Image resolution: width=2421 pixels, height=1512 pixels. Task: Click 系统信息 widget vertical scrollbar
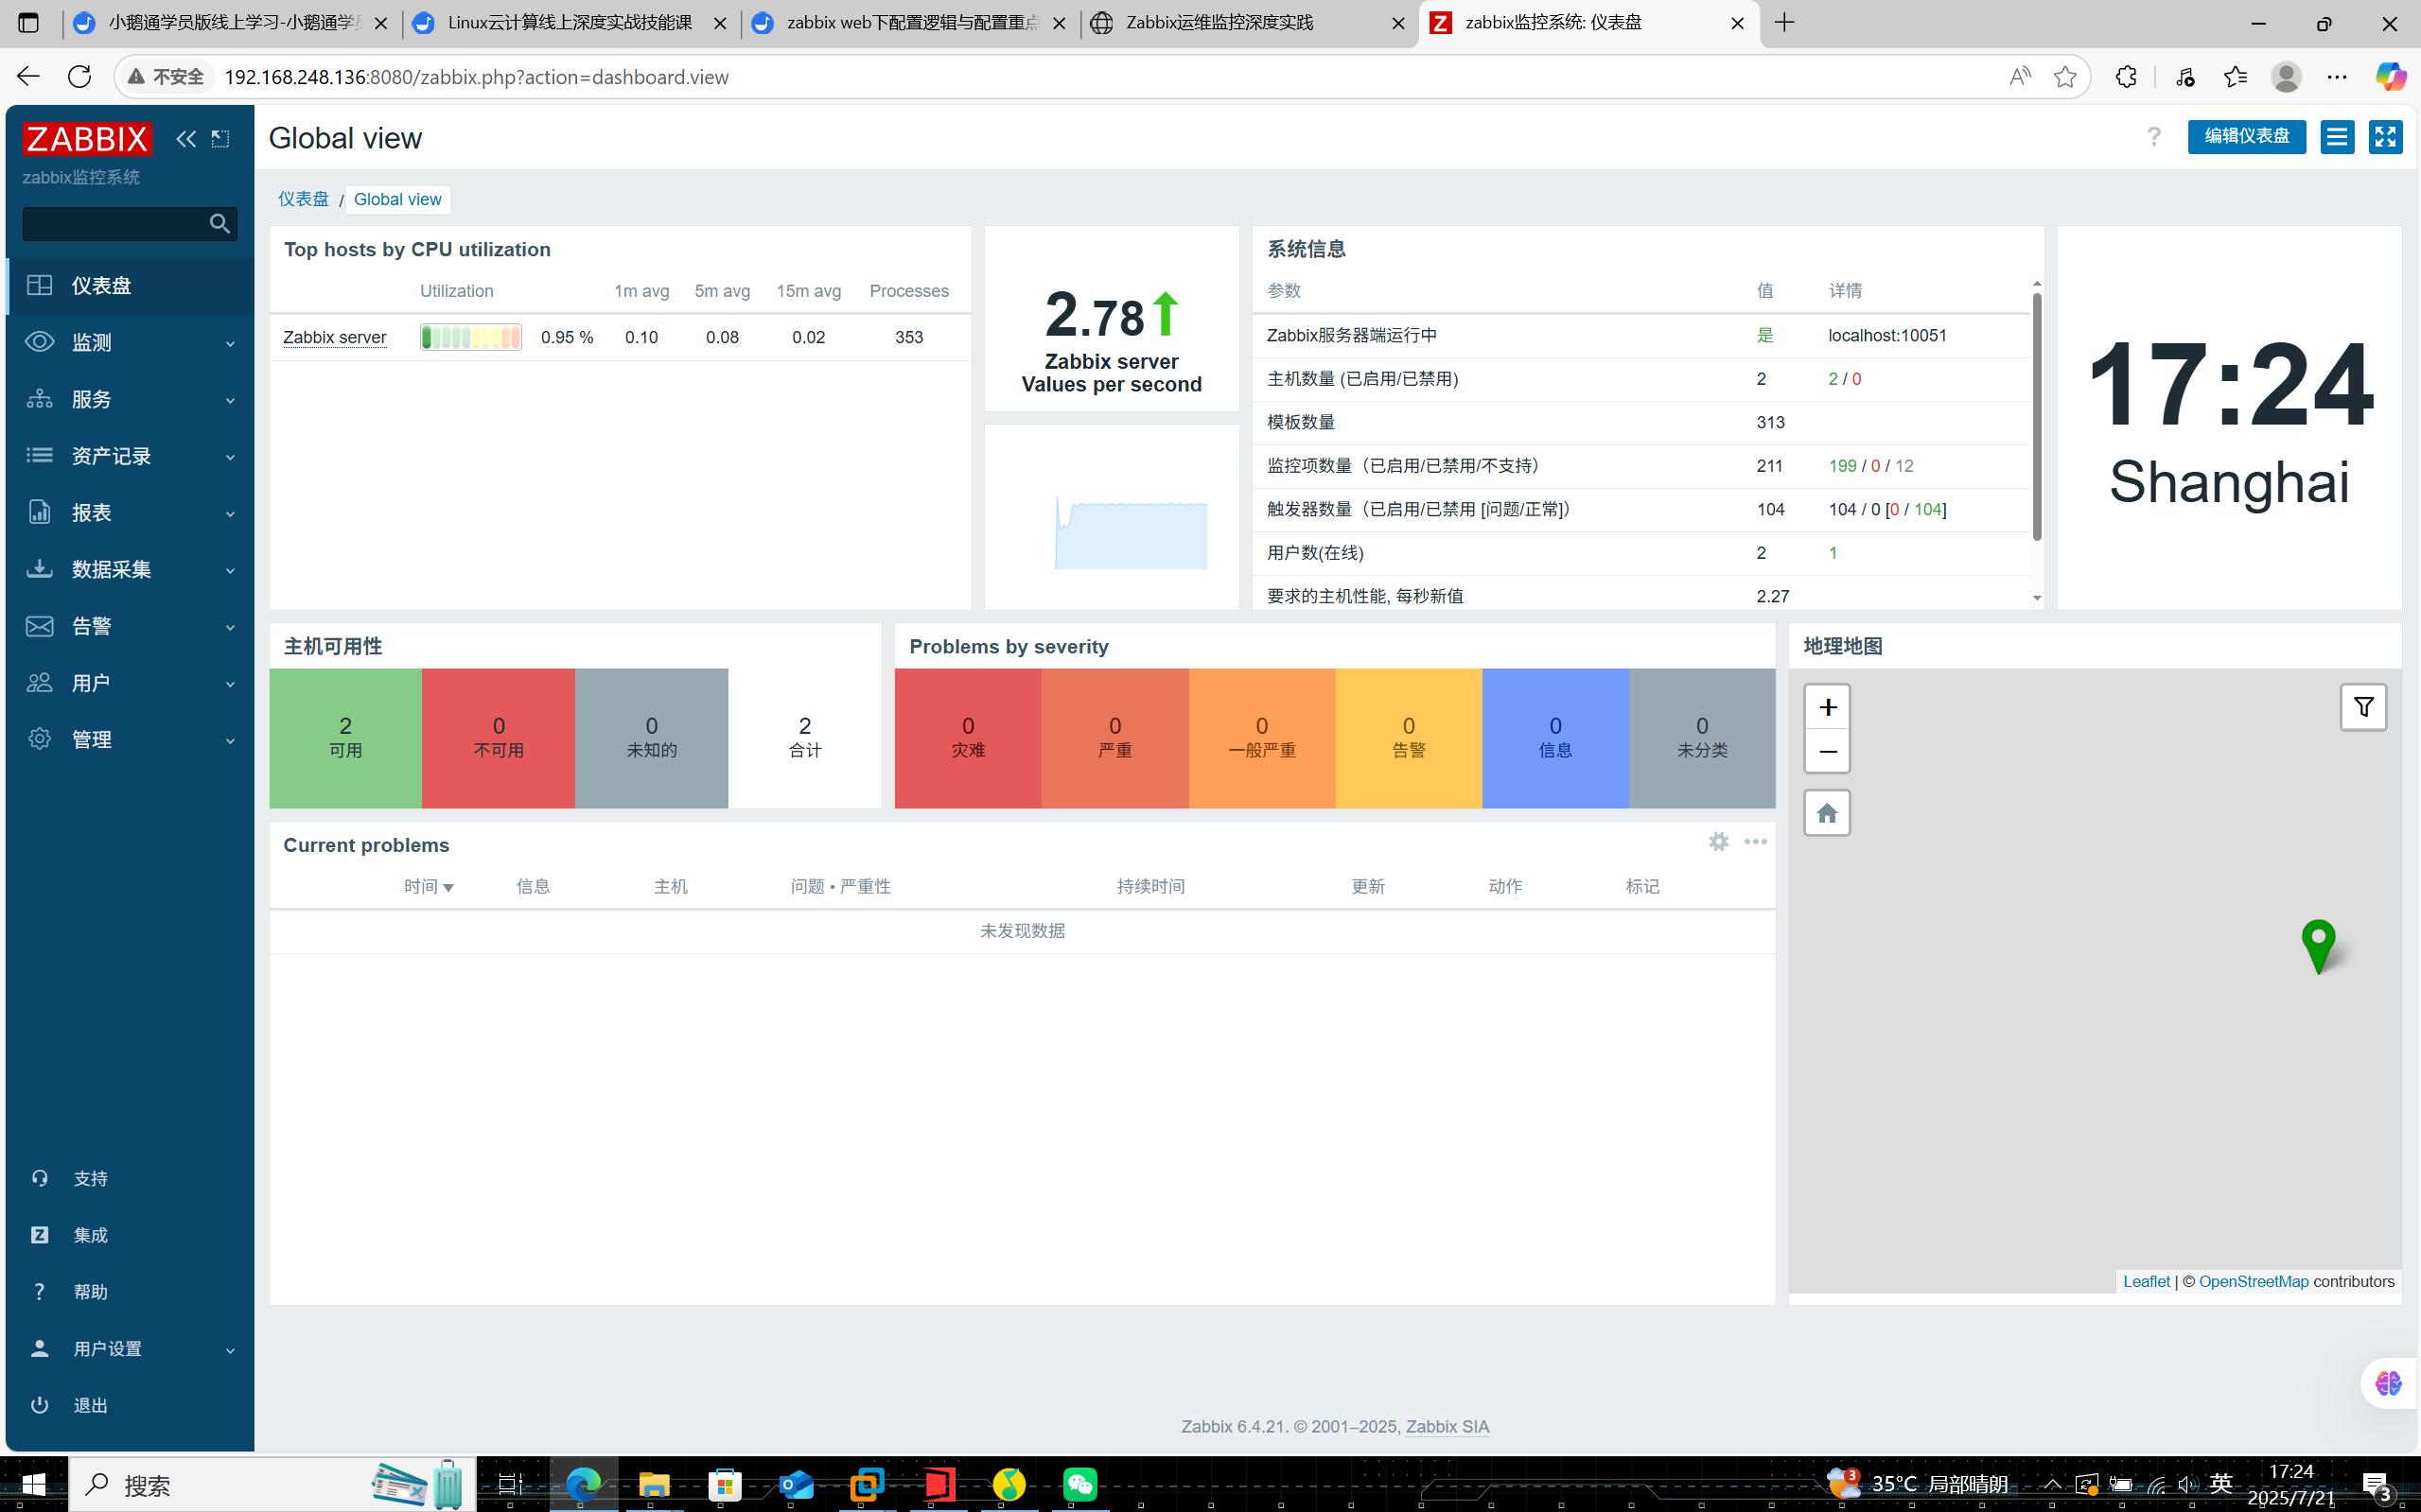(x=2036, y=416)
